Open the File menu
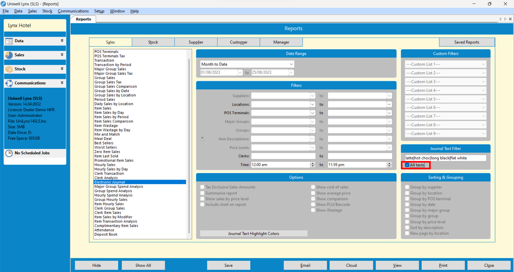This screenshot has height=272, width=514. click(6, 11)
